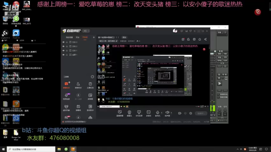Click the record video camera icon
Viewport: 271px width, 152px height.
coord(180,113)
